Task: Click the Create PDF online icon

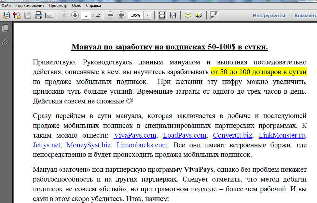Action: (x=6, y=15)
